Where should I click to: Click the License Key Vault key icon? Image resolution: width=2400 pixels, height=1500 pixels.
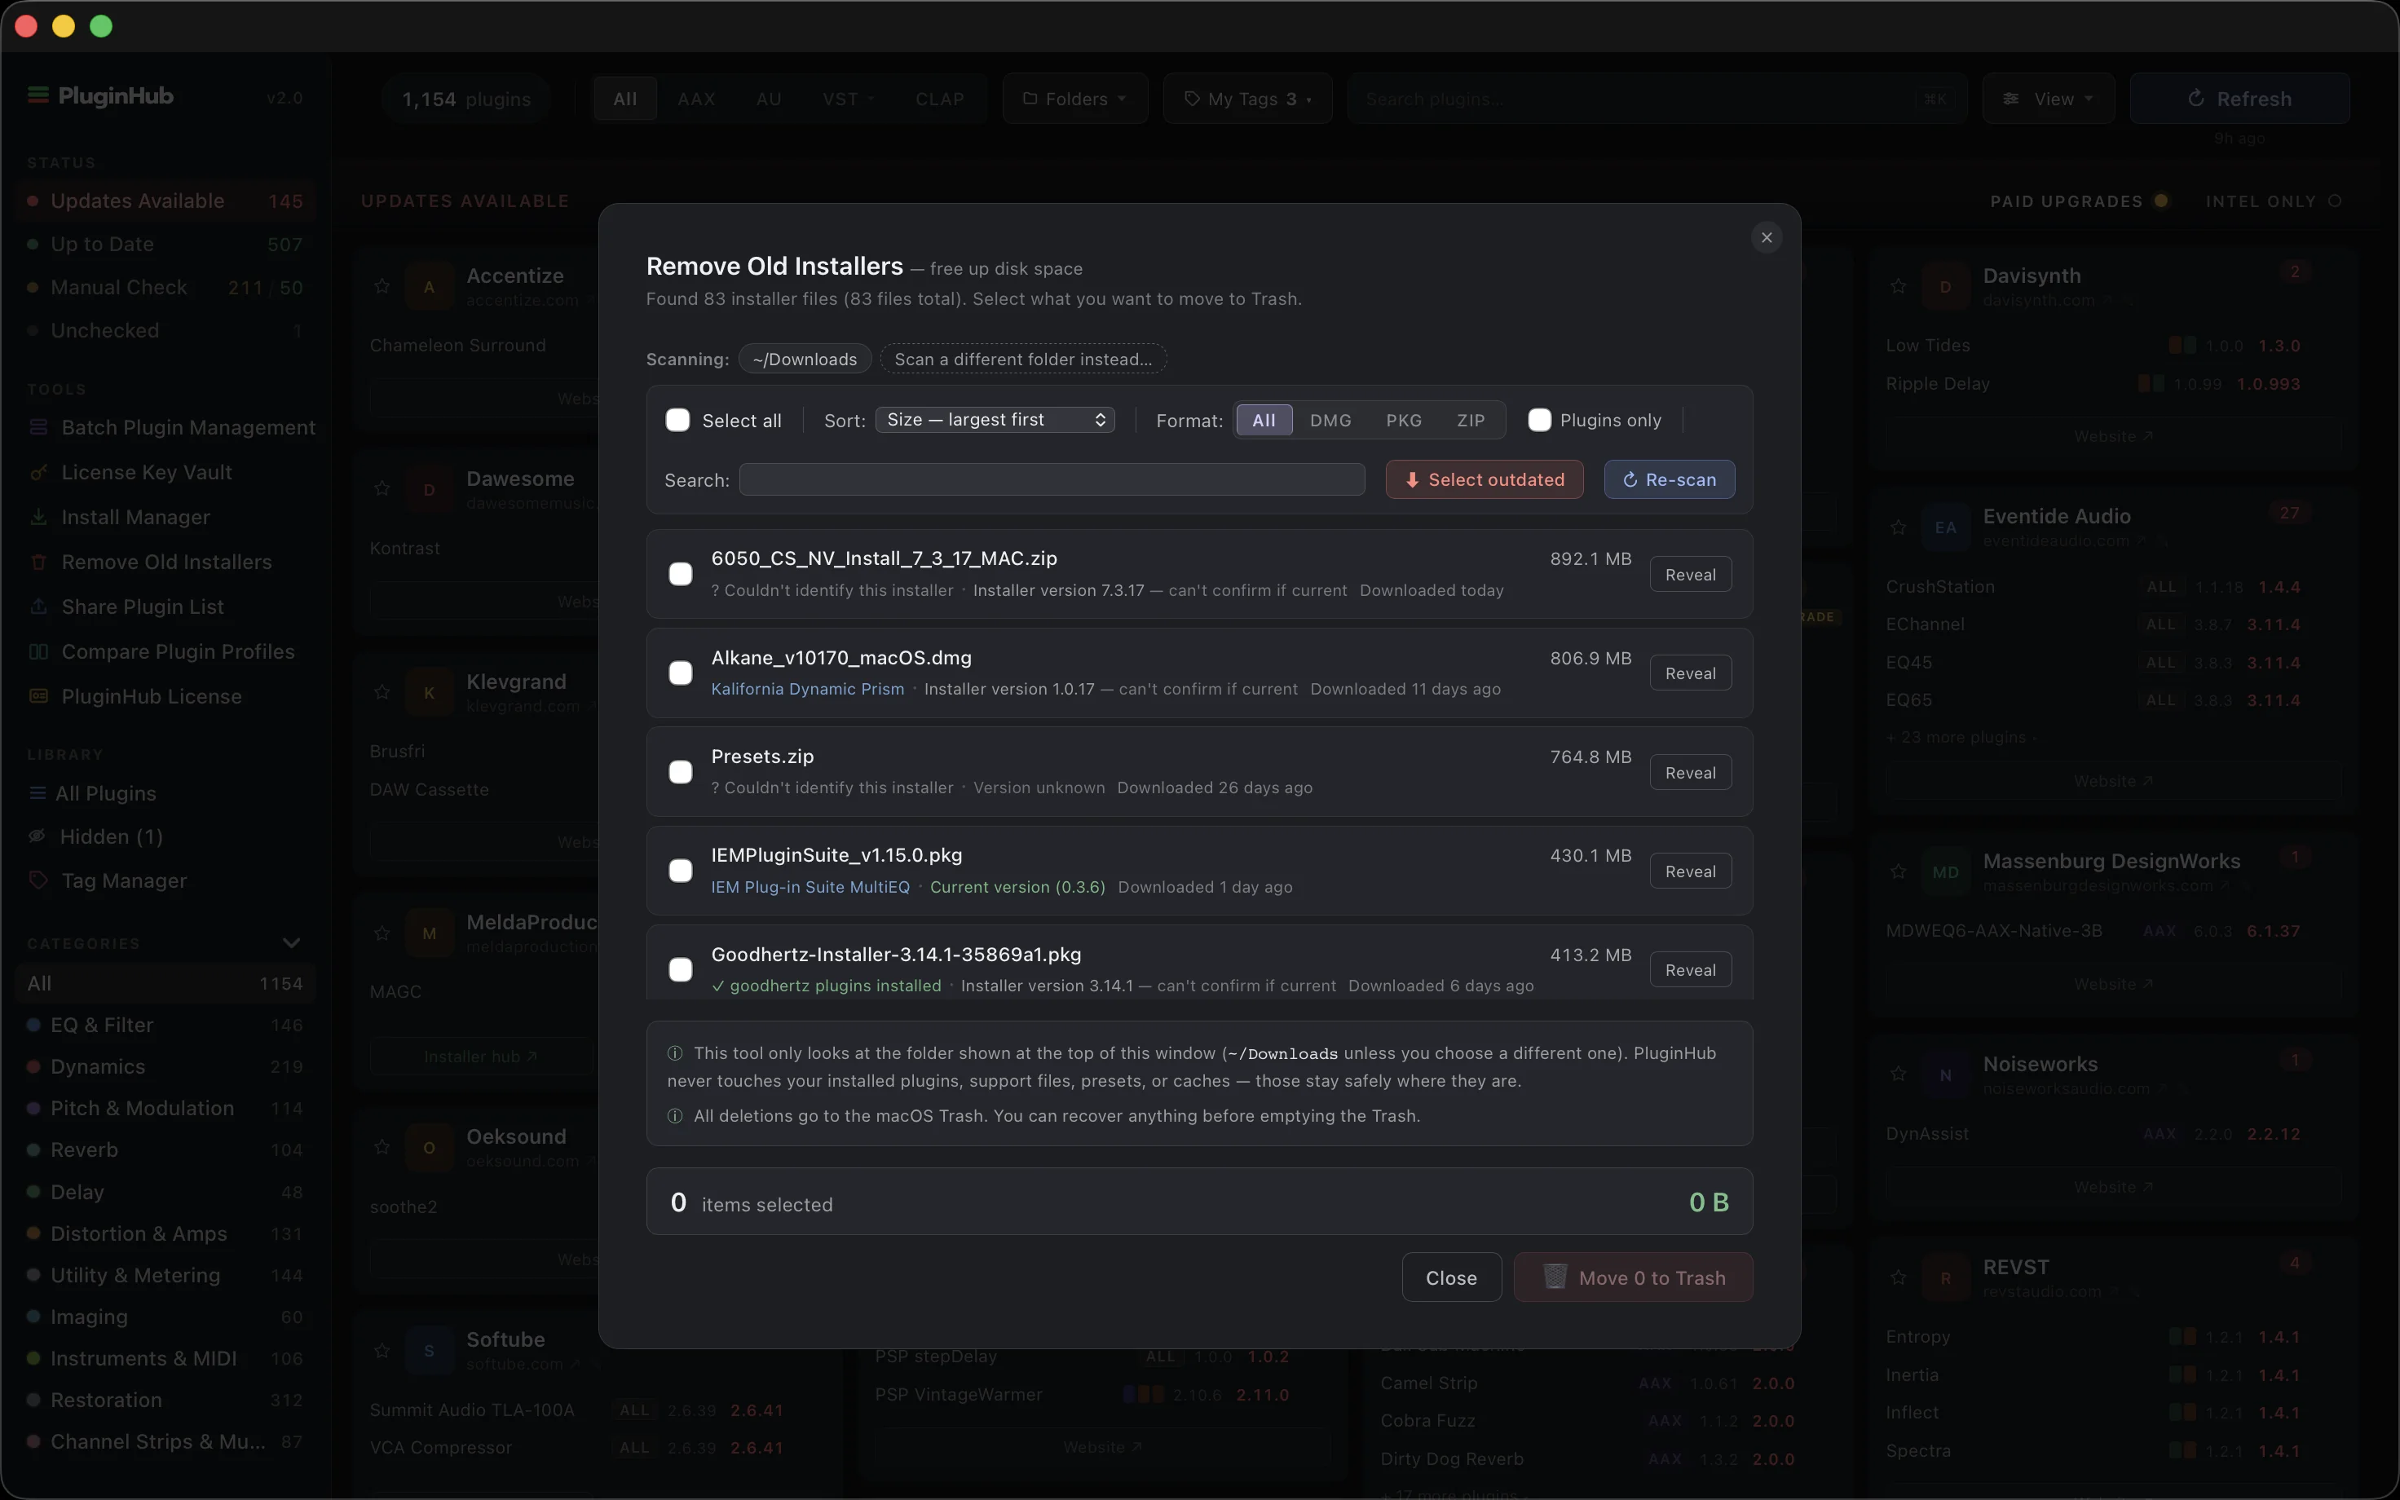point(38,472)
